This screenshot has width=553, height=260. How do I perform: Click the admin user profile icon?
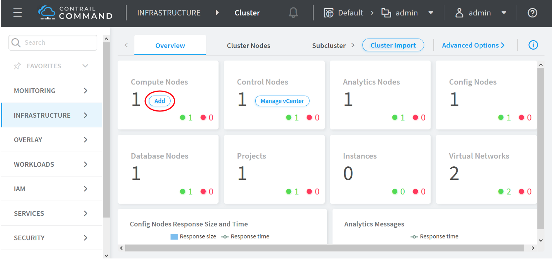click(x=459, y=13)
